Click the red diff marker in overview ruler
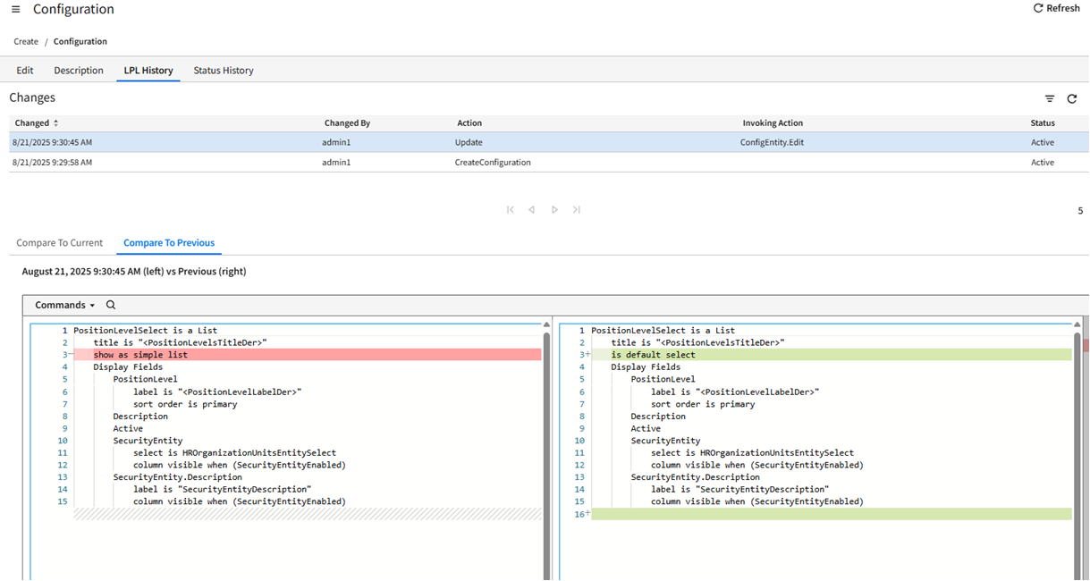Image resolution: width=1090 pixels, height=581 pixels. [x=1086, y=345]
